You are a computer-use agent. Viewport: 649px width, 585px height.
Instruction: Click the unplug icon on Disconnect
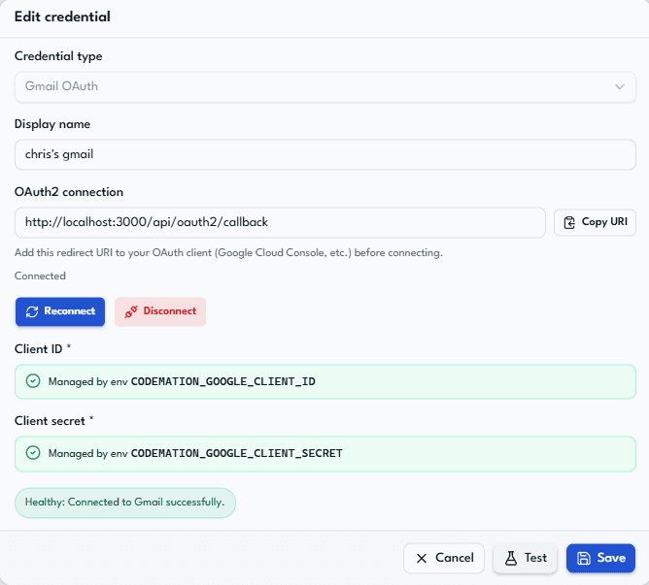tap(131, 311)
